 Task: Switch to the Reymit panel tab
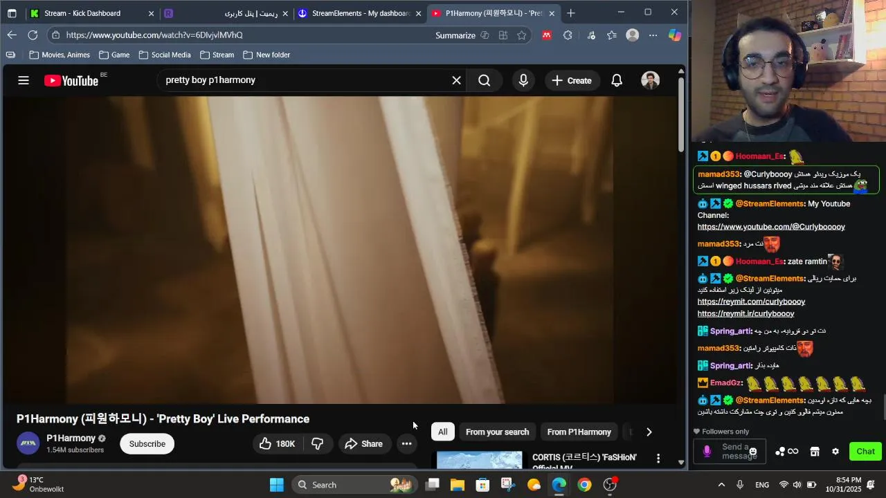(226, 13)
